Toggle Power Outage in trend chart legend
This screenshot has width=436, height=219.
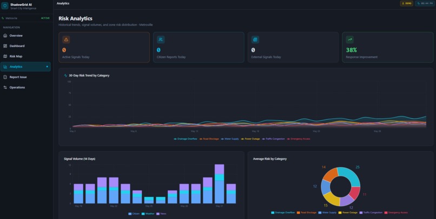tap(250, 139)
